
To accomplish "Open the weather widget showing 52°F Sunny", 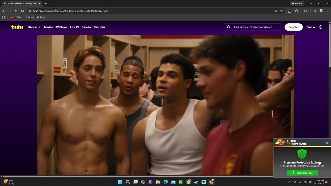I will tap(9, 182).
